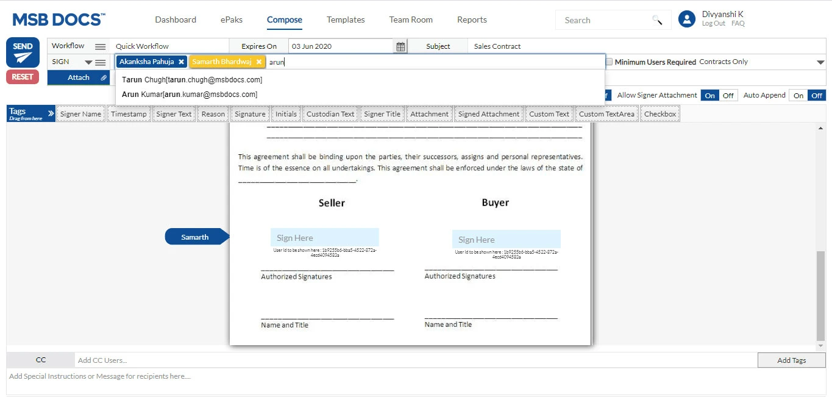Select Arun Kumar from suggestions
Viewport: 832px width, 397px height.
(190, 95)
